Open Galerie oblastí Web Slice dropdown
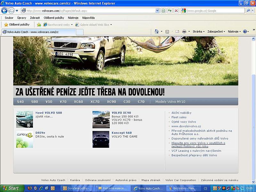Viewport: 256px width, 192px height. point(93,25)
